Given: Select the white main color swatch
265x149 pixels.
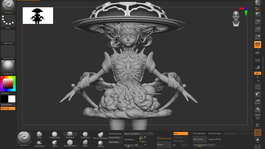Looking at the screenshot, I should tap(12, 99).
